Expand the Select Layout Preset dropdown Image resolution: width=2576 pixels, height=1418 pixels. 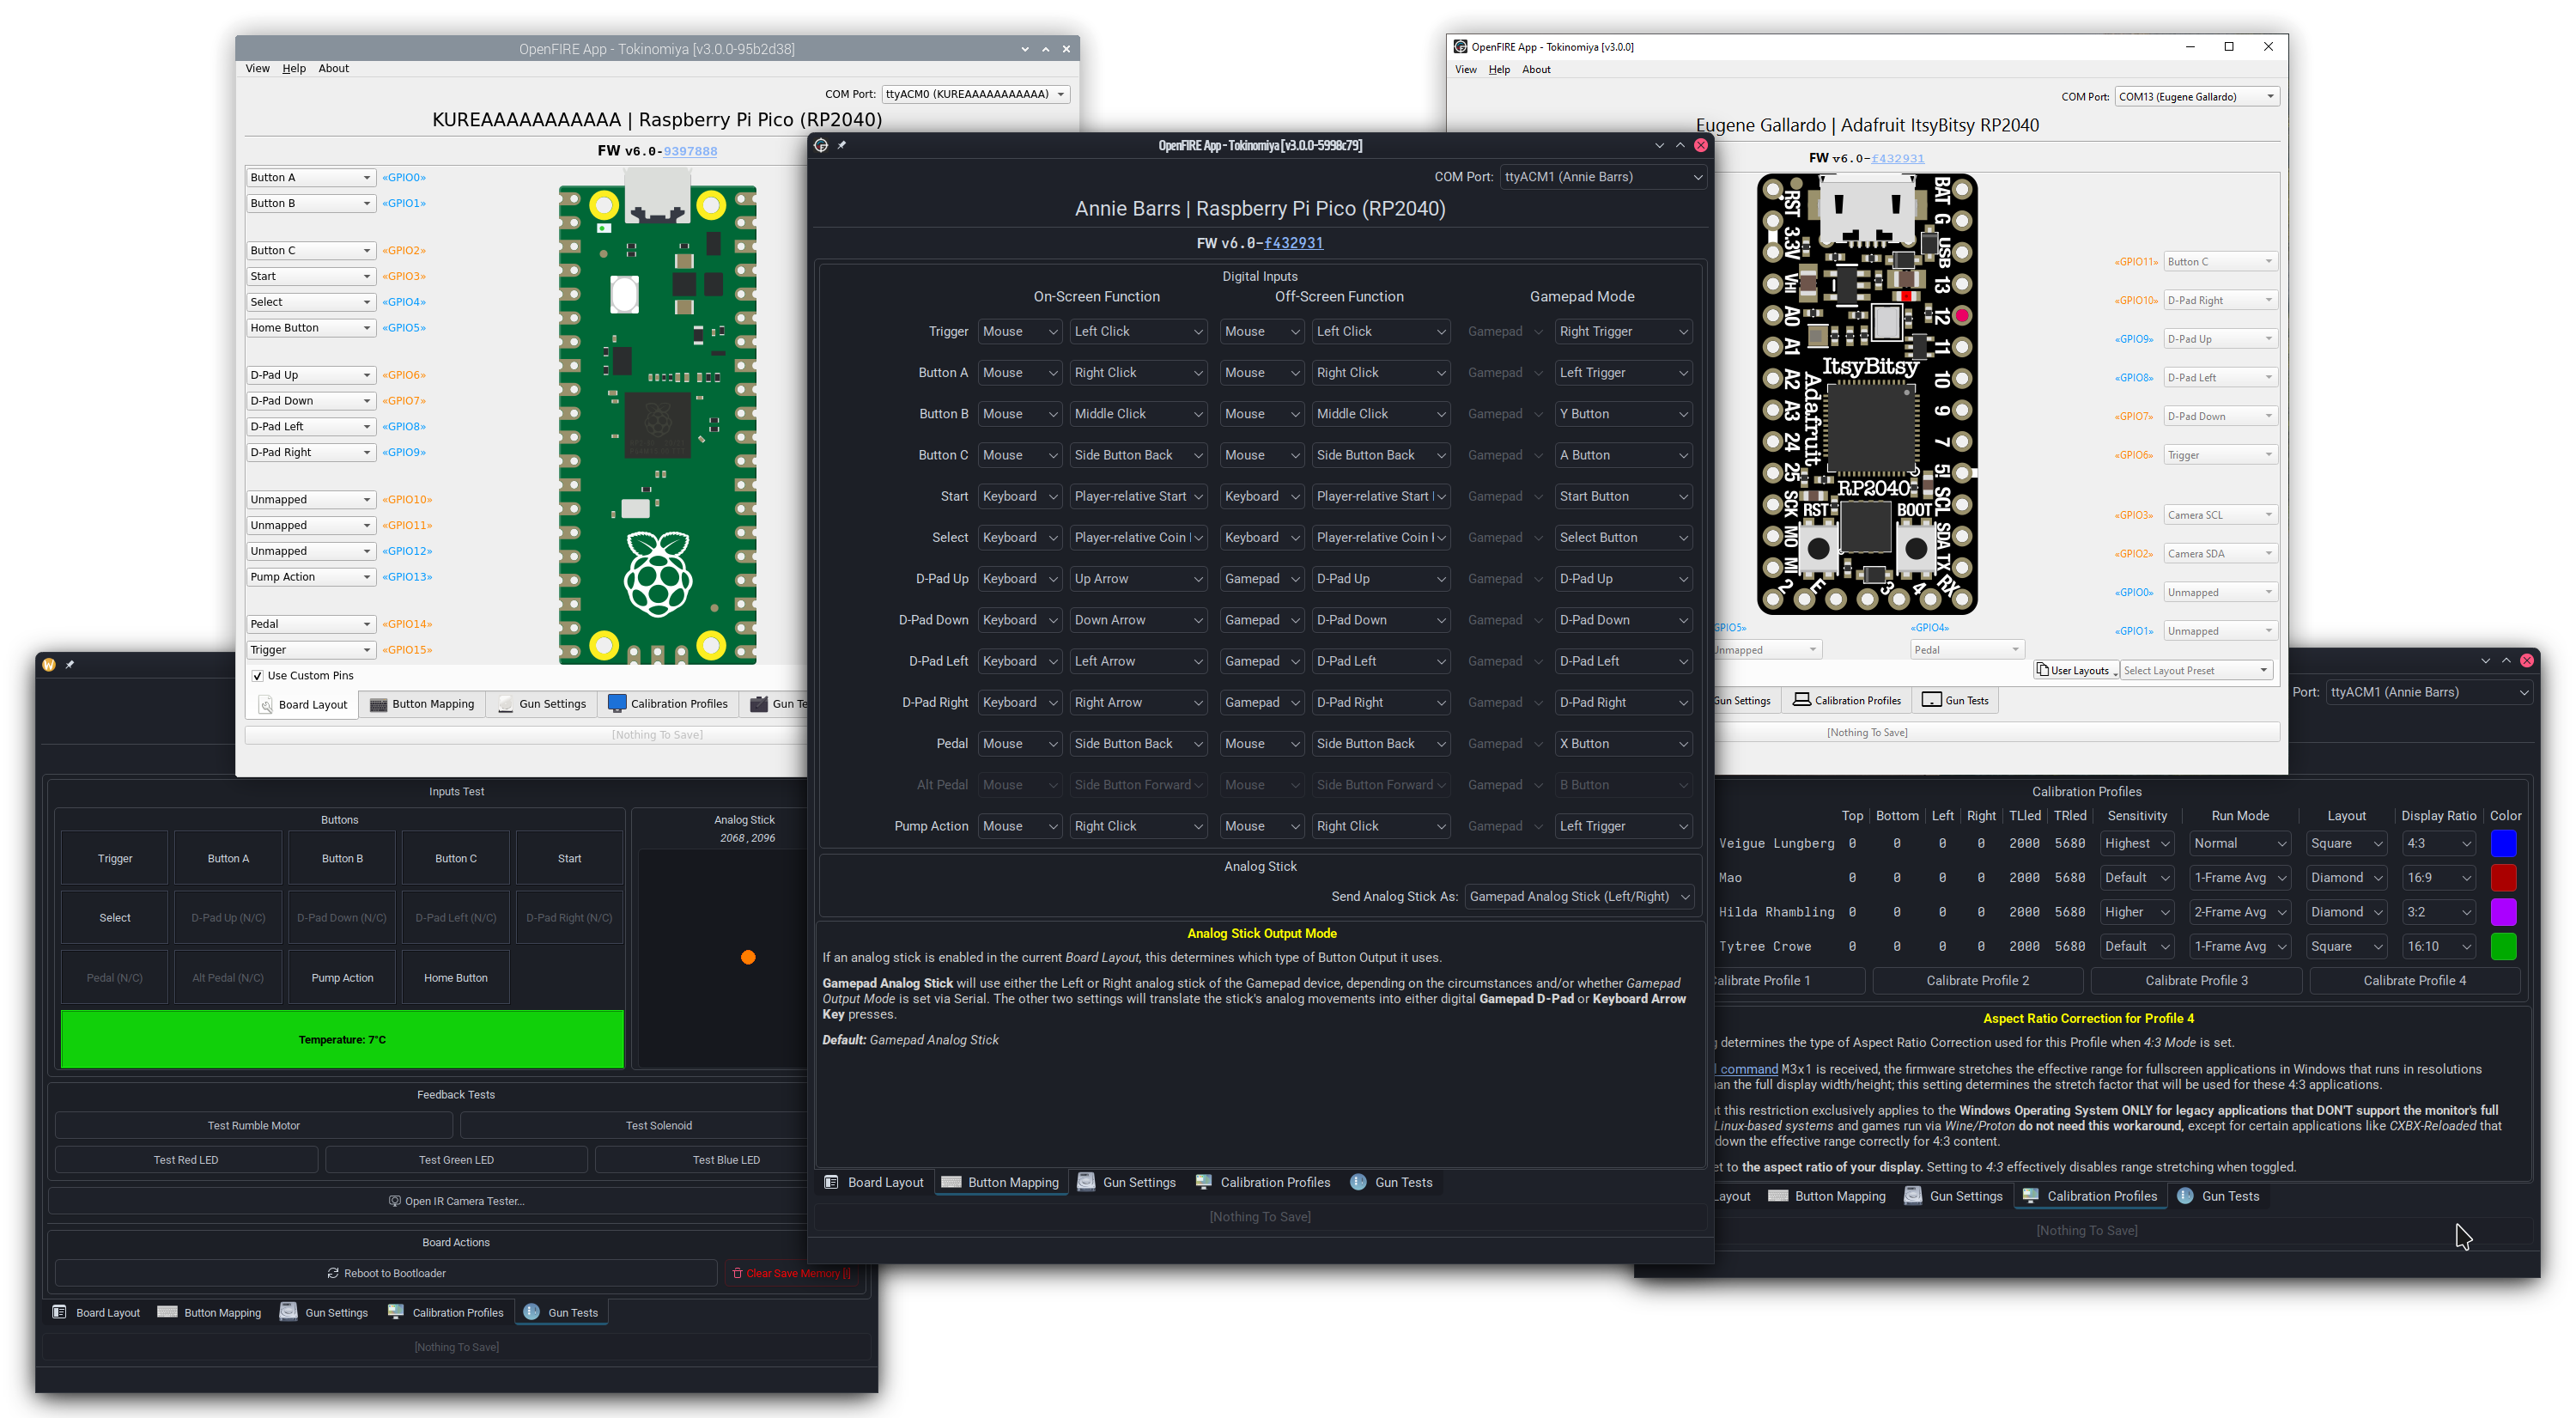[2195, 670]
